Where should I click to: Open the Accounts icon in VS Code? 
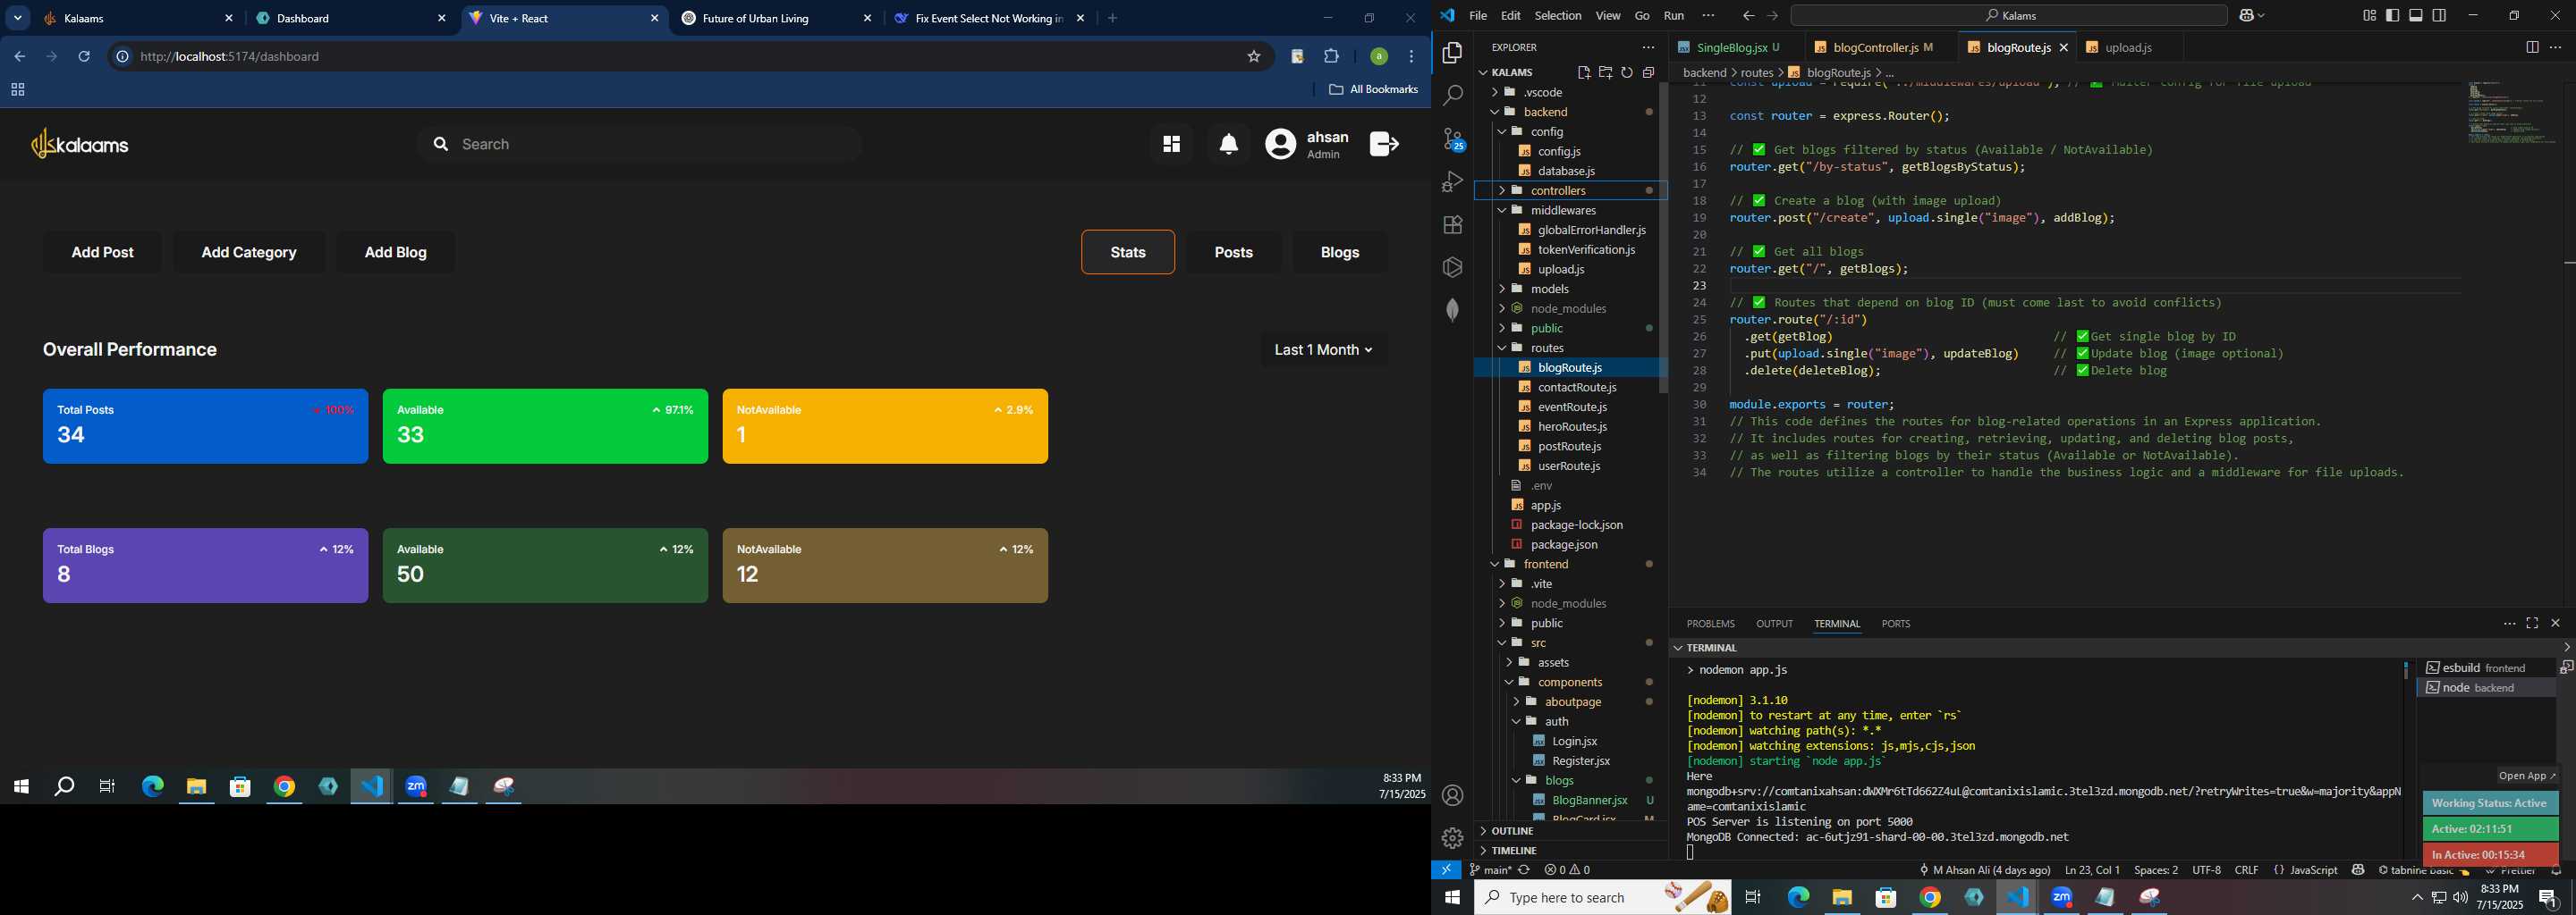[1452, 795]
